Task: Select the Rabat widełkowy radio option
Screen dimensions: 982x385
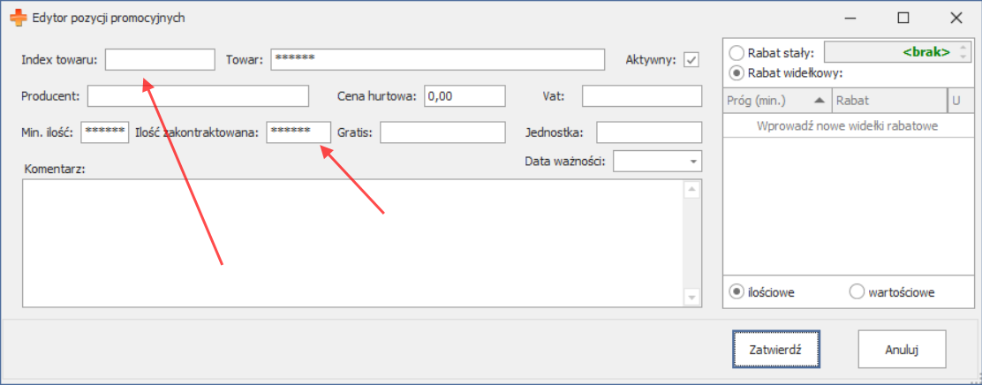Action: click(736, 72)
